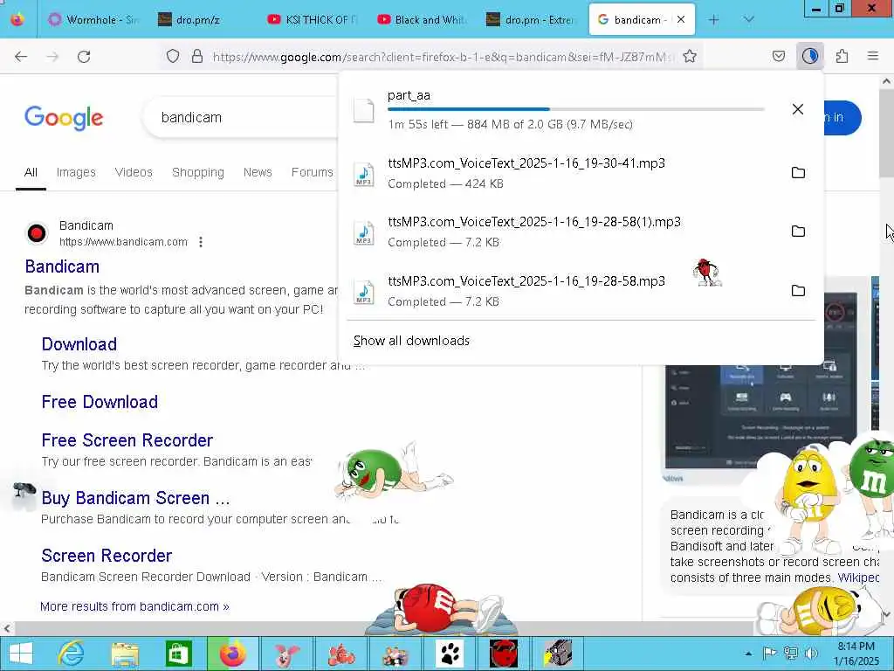The image size is (894, 671).
Task: Open the Free Screen Recorder sitelink
Action: click(x=127, y=440)
